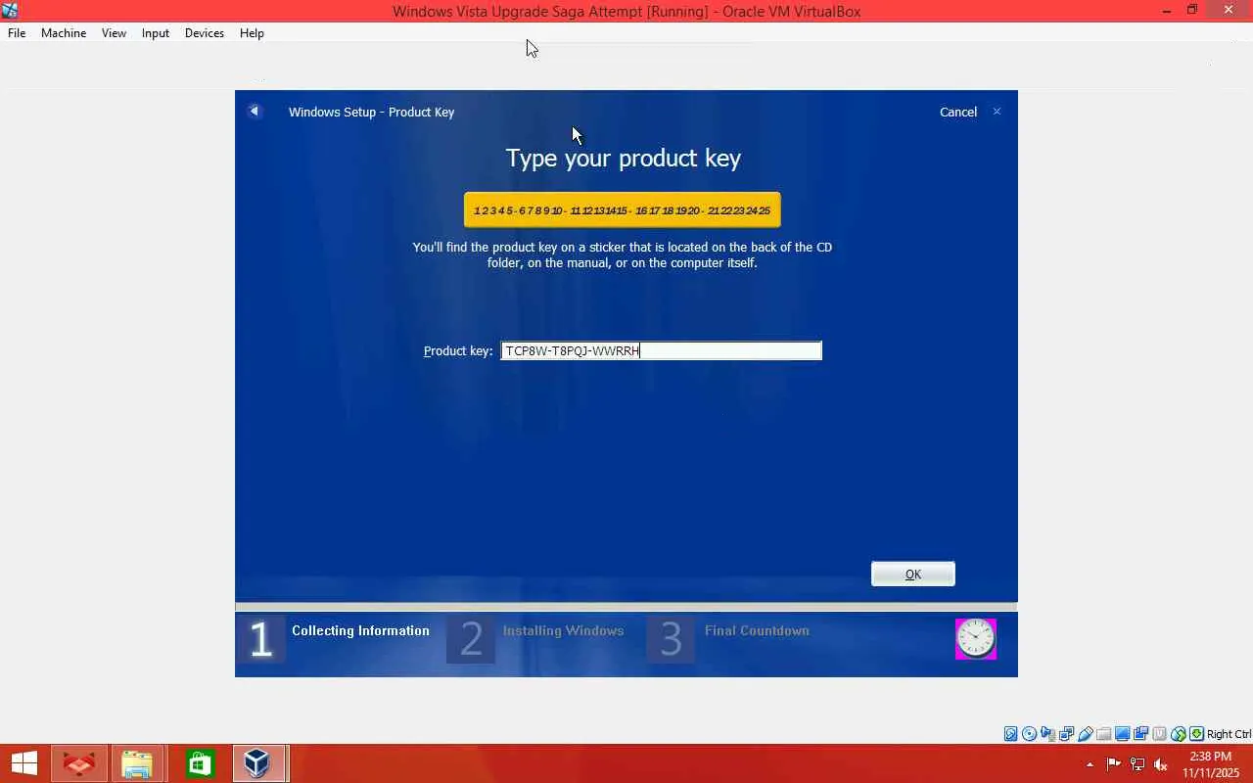Open the hard disk activity indicator

click(x=1011, y=734)
